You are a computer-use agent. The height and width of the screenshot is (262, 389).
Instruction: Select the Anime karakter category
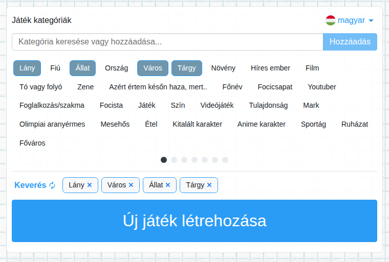tap(262, 124)
